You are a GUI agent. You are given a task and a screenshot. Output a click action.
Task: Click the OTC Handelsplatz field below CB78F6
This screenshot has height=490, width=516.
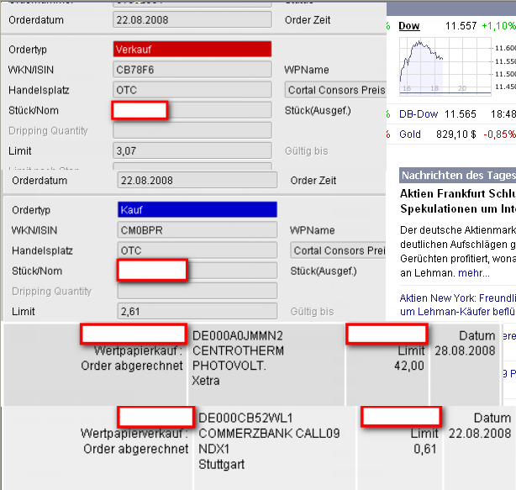[192, 90]
